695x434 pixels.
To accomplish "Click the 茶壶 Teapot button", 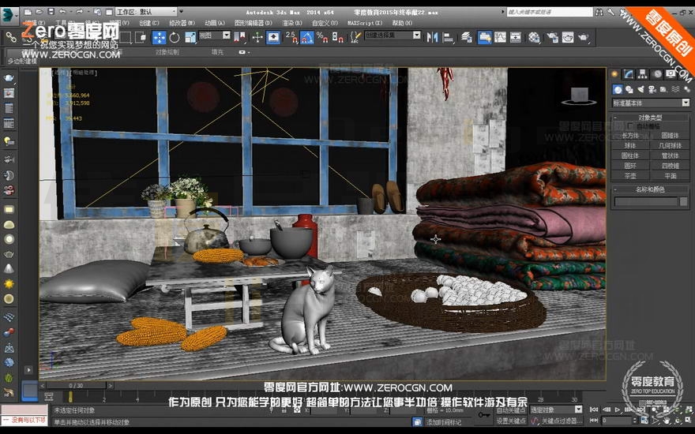I will coord(630,175).
